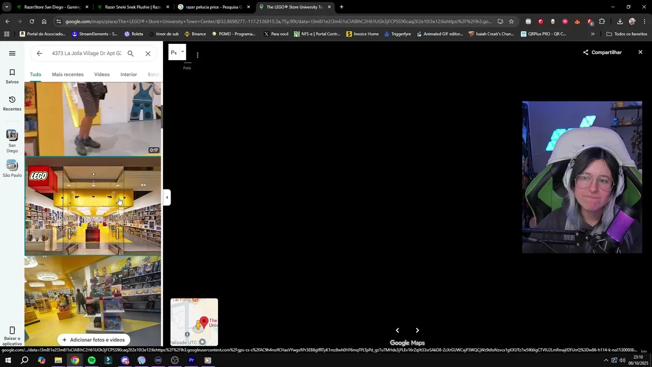Close the photo viewer with X
This screenshot has width=652, height=367.
pos(640,52)
